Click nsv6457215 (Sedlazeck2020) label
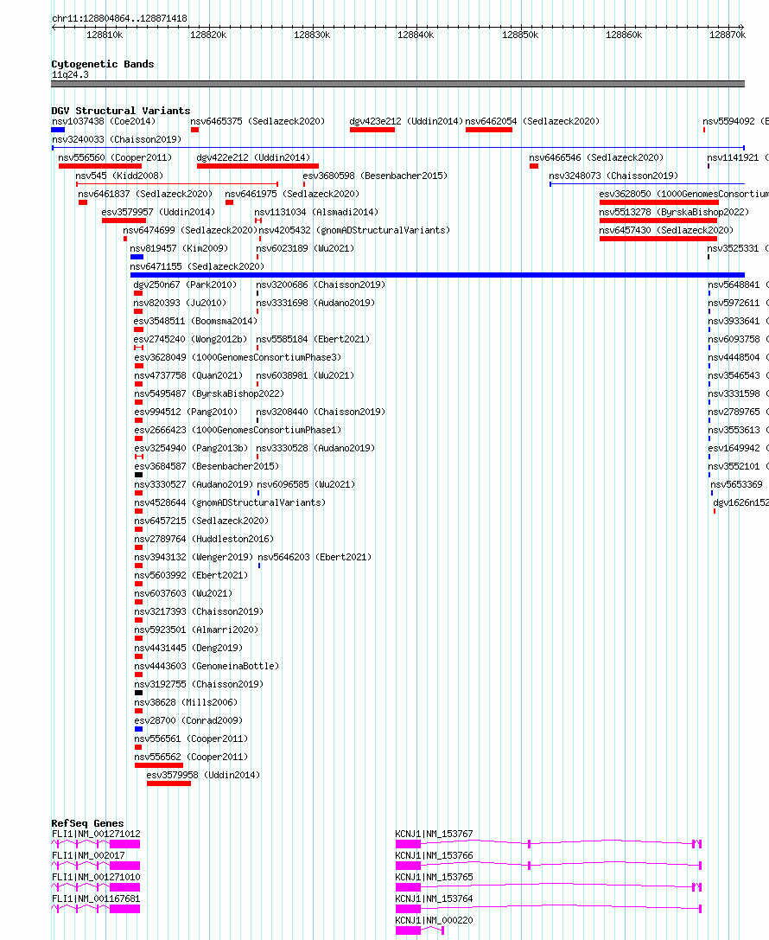 (x=201, y=521)
